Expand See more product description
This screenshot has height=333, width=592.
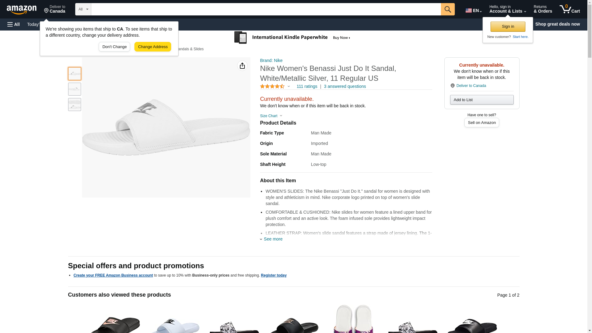point(273,239)
